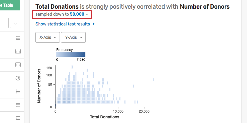Image resolution: width=247 pixels, height=123 pixels.
Task: Click the clock icon in the sidebar
Action: (18, 78)
